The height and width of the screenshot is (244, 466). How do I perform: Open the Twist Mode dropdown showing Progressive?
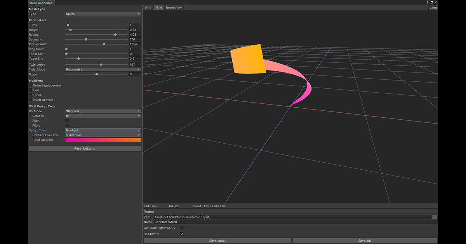pyautogui.click(x=103, y=70)
